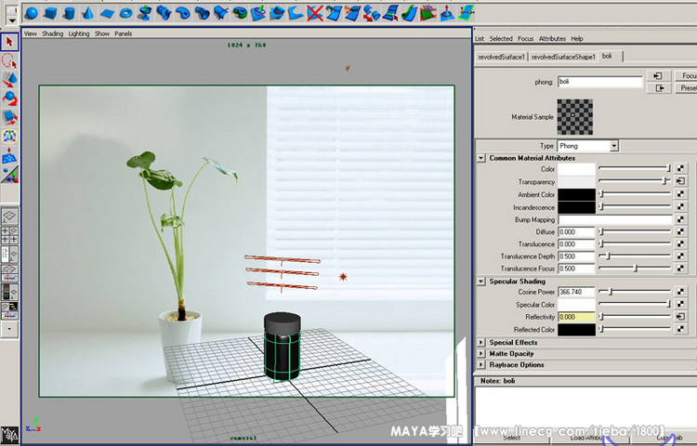Activate the Rotate tool with sphere icon

9,98
